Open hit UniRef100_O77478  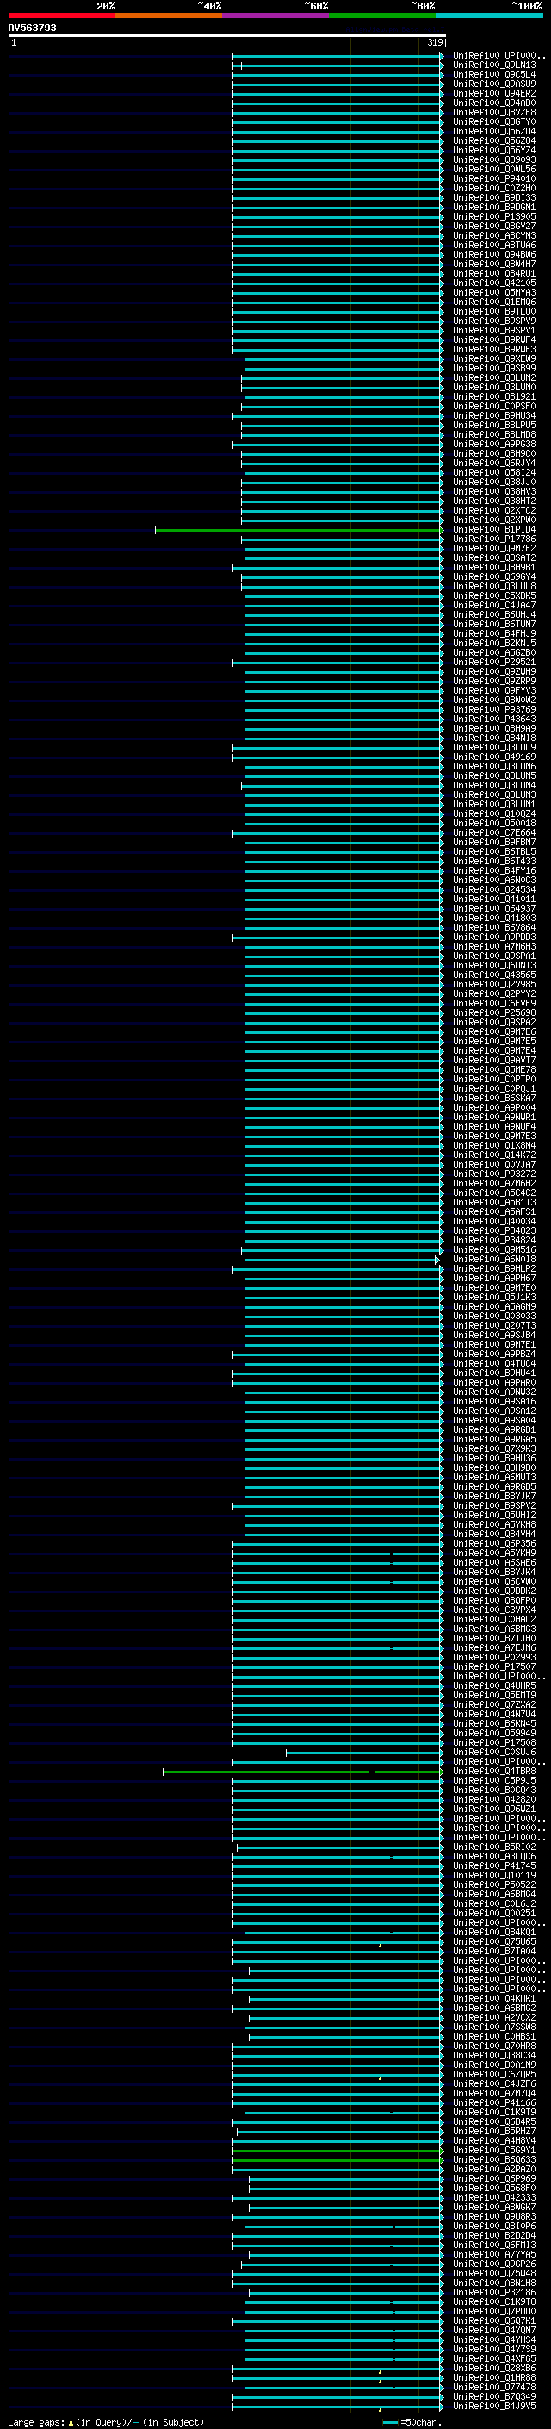coord(493,2387)
